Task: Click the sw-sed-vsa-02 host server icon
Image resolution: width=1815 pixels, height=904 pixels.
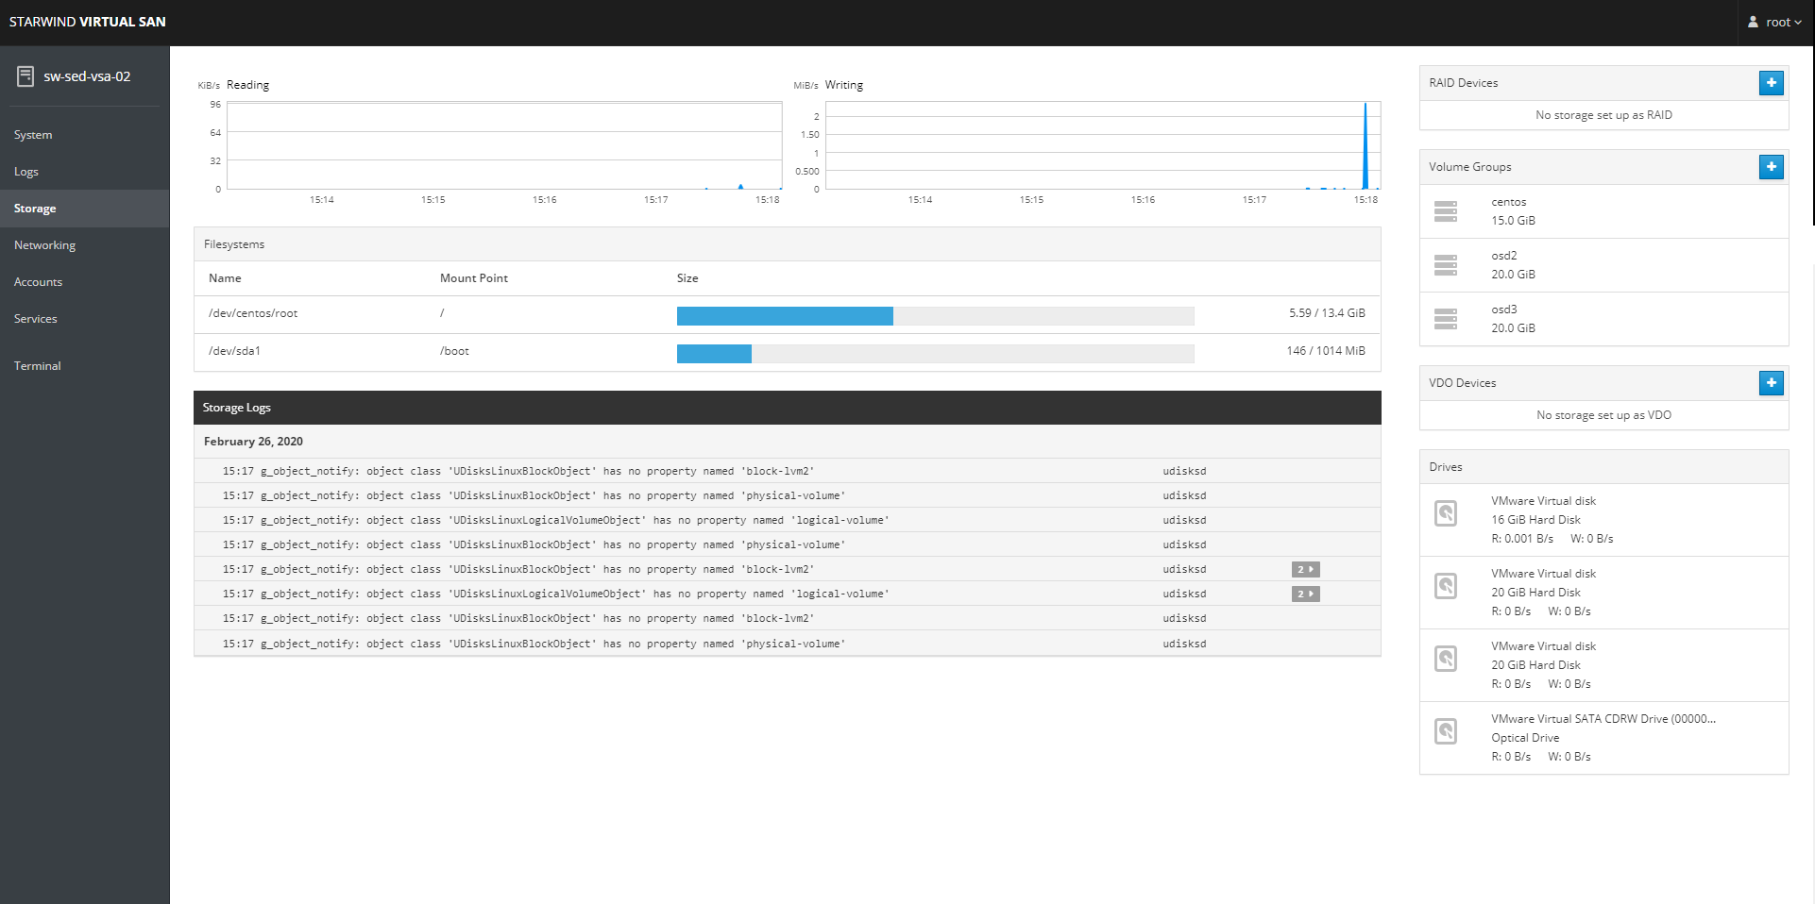Action: (25, 76)
